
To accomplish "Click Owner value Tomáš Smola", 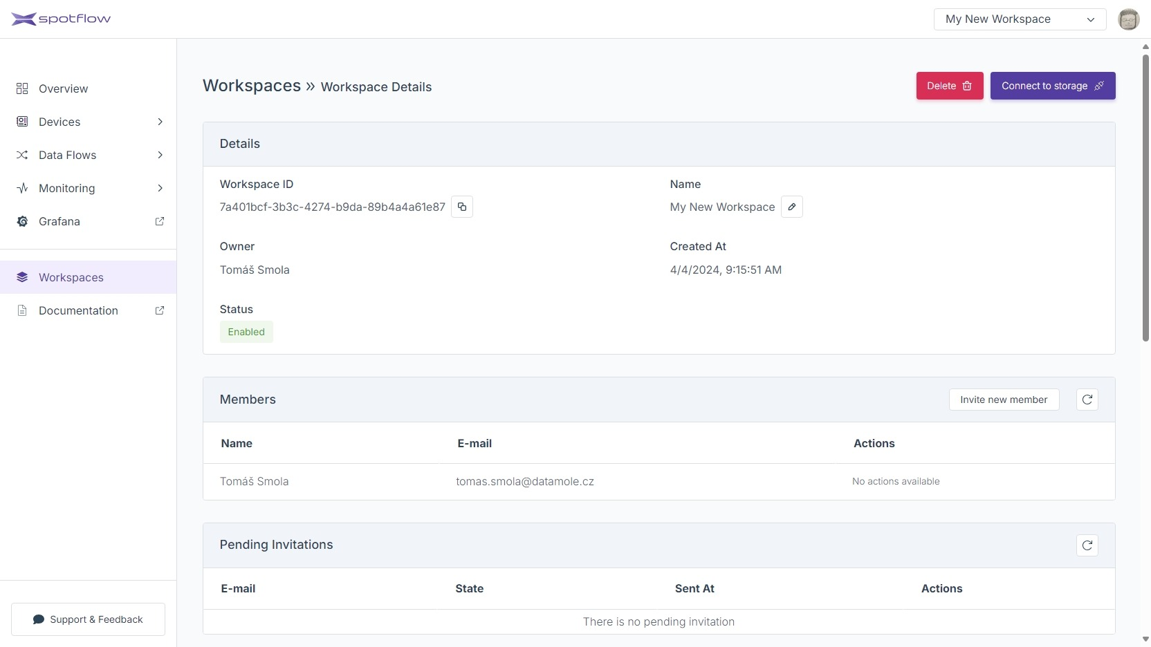I will click(255, 270).
